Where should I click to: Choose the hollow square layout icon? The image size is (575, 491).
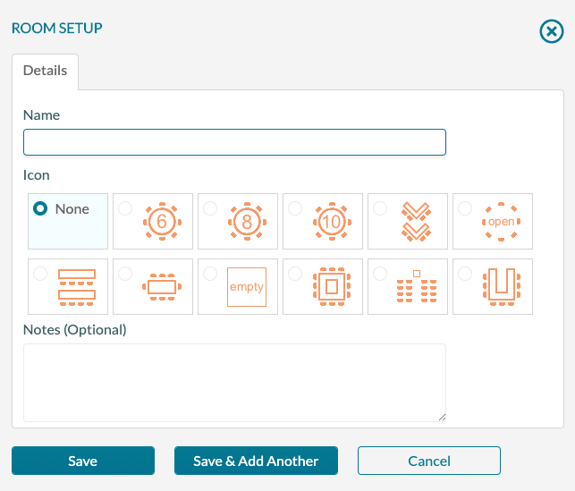click(x=332, y=286)
